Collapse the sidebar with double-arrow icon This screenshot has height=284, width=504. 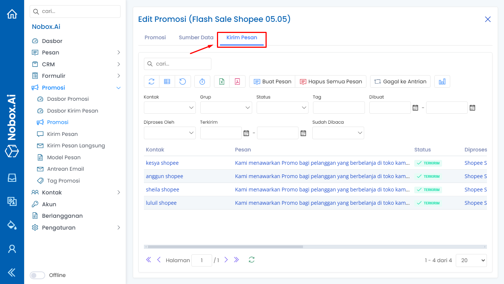tap(12, 273)
